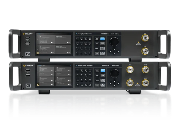This screenshot has height=120, width=180.
Task: Open channel 3 RF panel on the bottom screen
Action: (x=47, y=79)
